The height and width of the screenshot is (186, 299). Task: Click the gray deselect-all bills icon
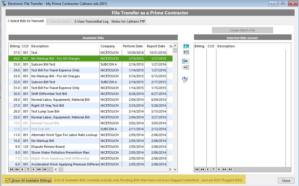(x=186, y=52)
